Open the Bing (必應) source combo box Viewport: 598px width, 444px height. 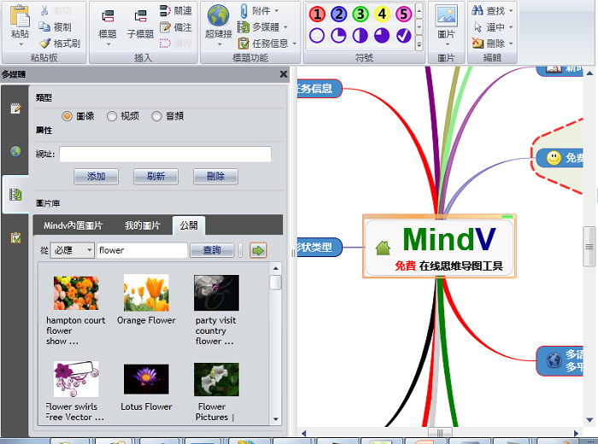click(73, 250)
